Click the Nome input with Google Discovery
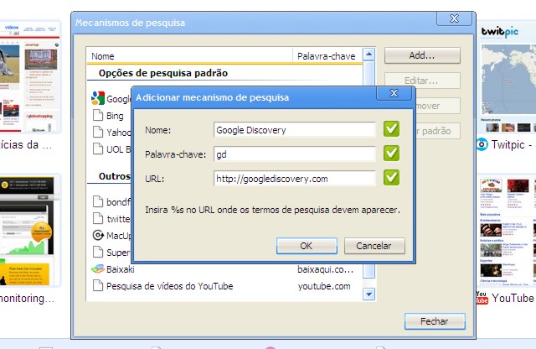Viewport: 536px width, 349px height. [294, 130]
